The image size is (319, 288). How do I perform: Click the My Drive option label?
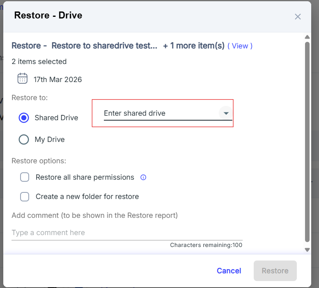point(50,139)
